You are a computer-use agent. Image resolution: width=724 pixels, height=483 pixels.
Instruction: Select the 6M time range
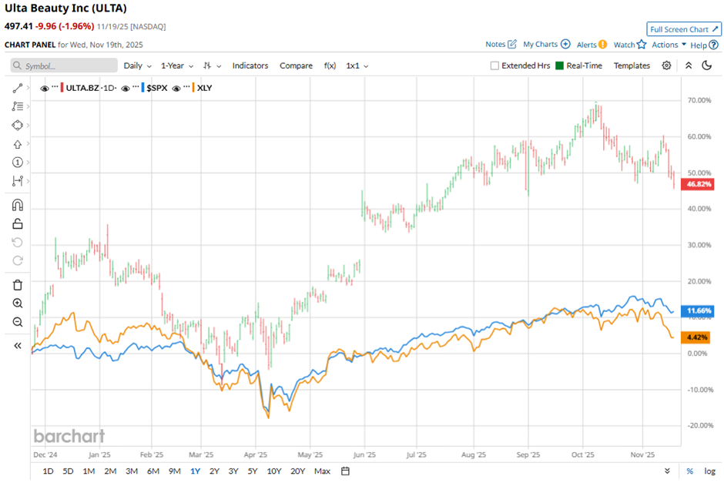tap(153, 471)
